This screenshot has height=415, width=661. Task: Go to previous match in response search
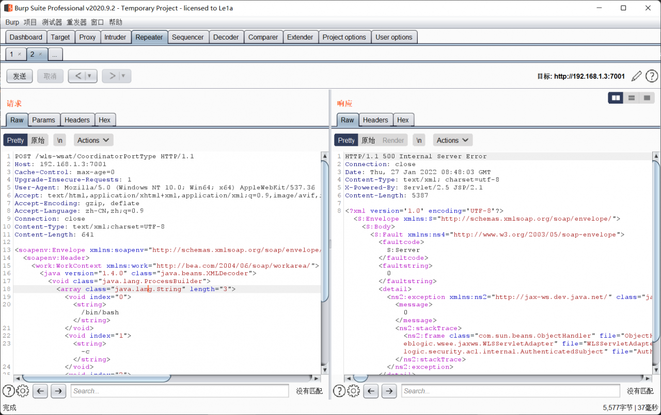(371, 391)
